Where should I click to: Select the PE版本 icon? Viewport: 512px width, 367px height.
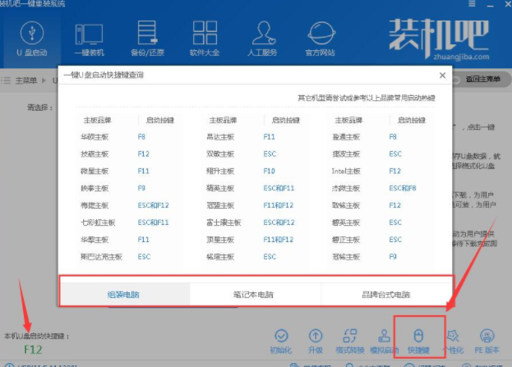pos(486,337)
